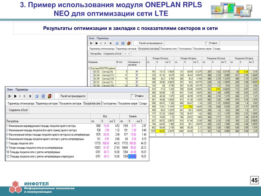Viewport: 261px width, 196px height.
Task: Click the Word export icon in the front window toolbar
Action: coord(43,96)
